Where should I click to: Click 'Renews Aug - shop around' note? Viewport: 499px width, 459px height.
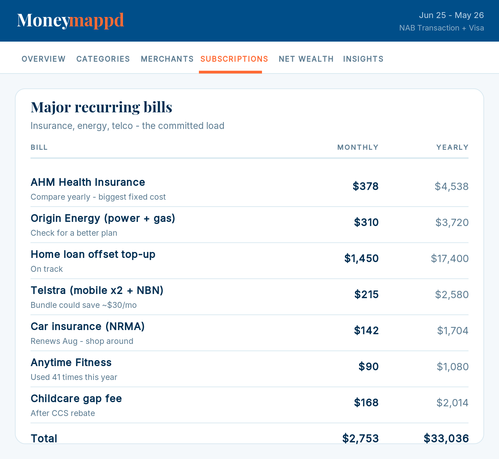coord(82,341)
